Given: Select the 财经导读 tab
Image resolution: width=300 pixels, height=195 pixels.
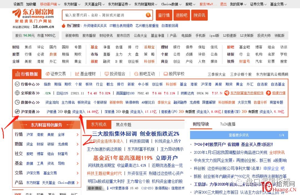Looking at the screenshot, I should [201, 124].
